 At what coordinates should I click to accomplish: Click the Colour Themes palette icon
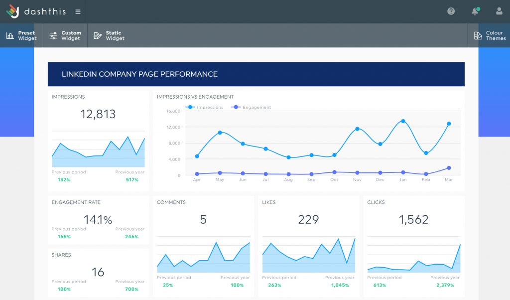478,35
